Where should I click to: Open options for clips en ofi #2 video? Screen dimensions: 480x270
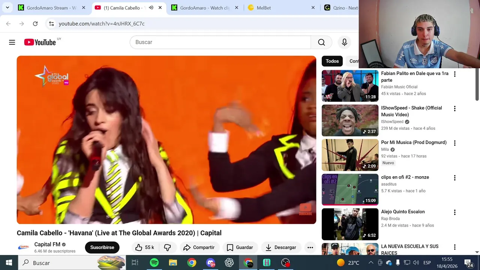[454, 178]
